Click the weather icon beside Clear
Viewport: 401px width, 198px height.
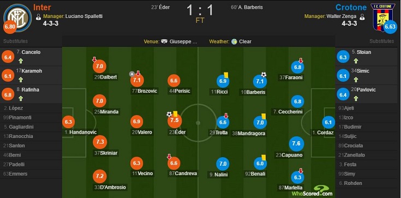tap(234, 41)
